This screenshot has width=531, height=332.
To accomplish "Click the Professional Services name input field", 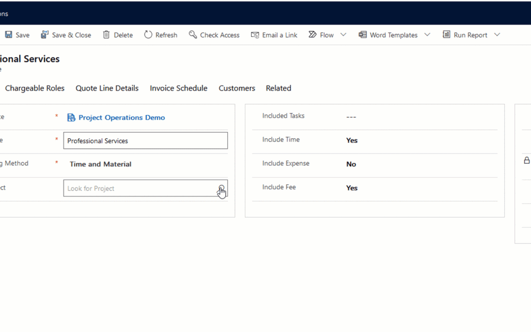I will click(146, 141).
